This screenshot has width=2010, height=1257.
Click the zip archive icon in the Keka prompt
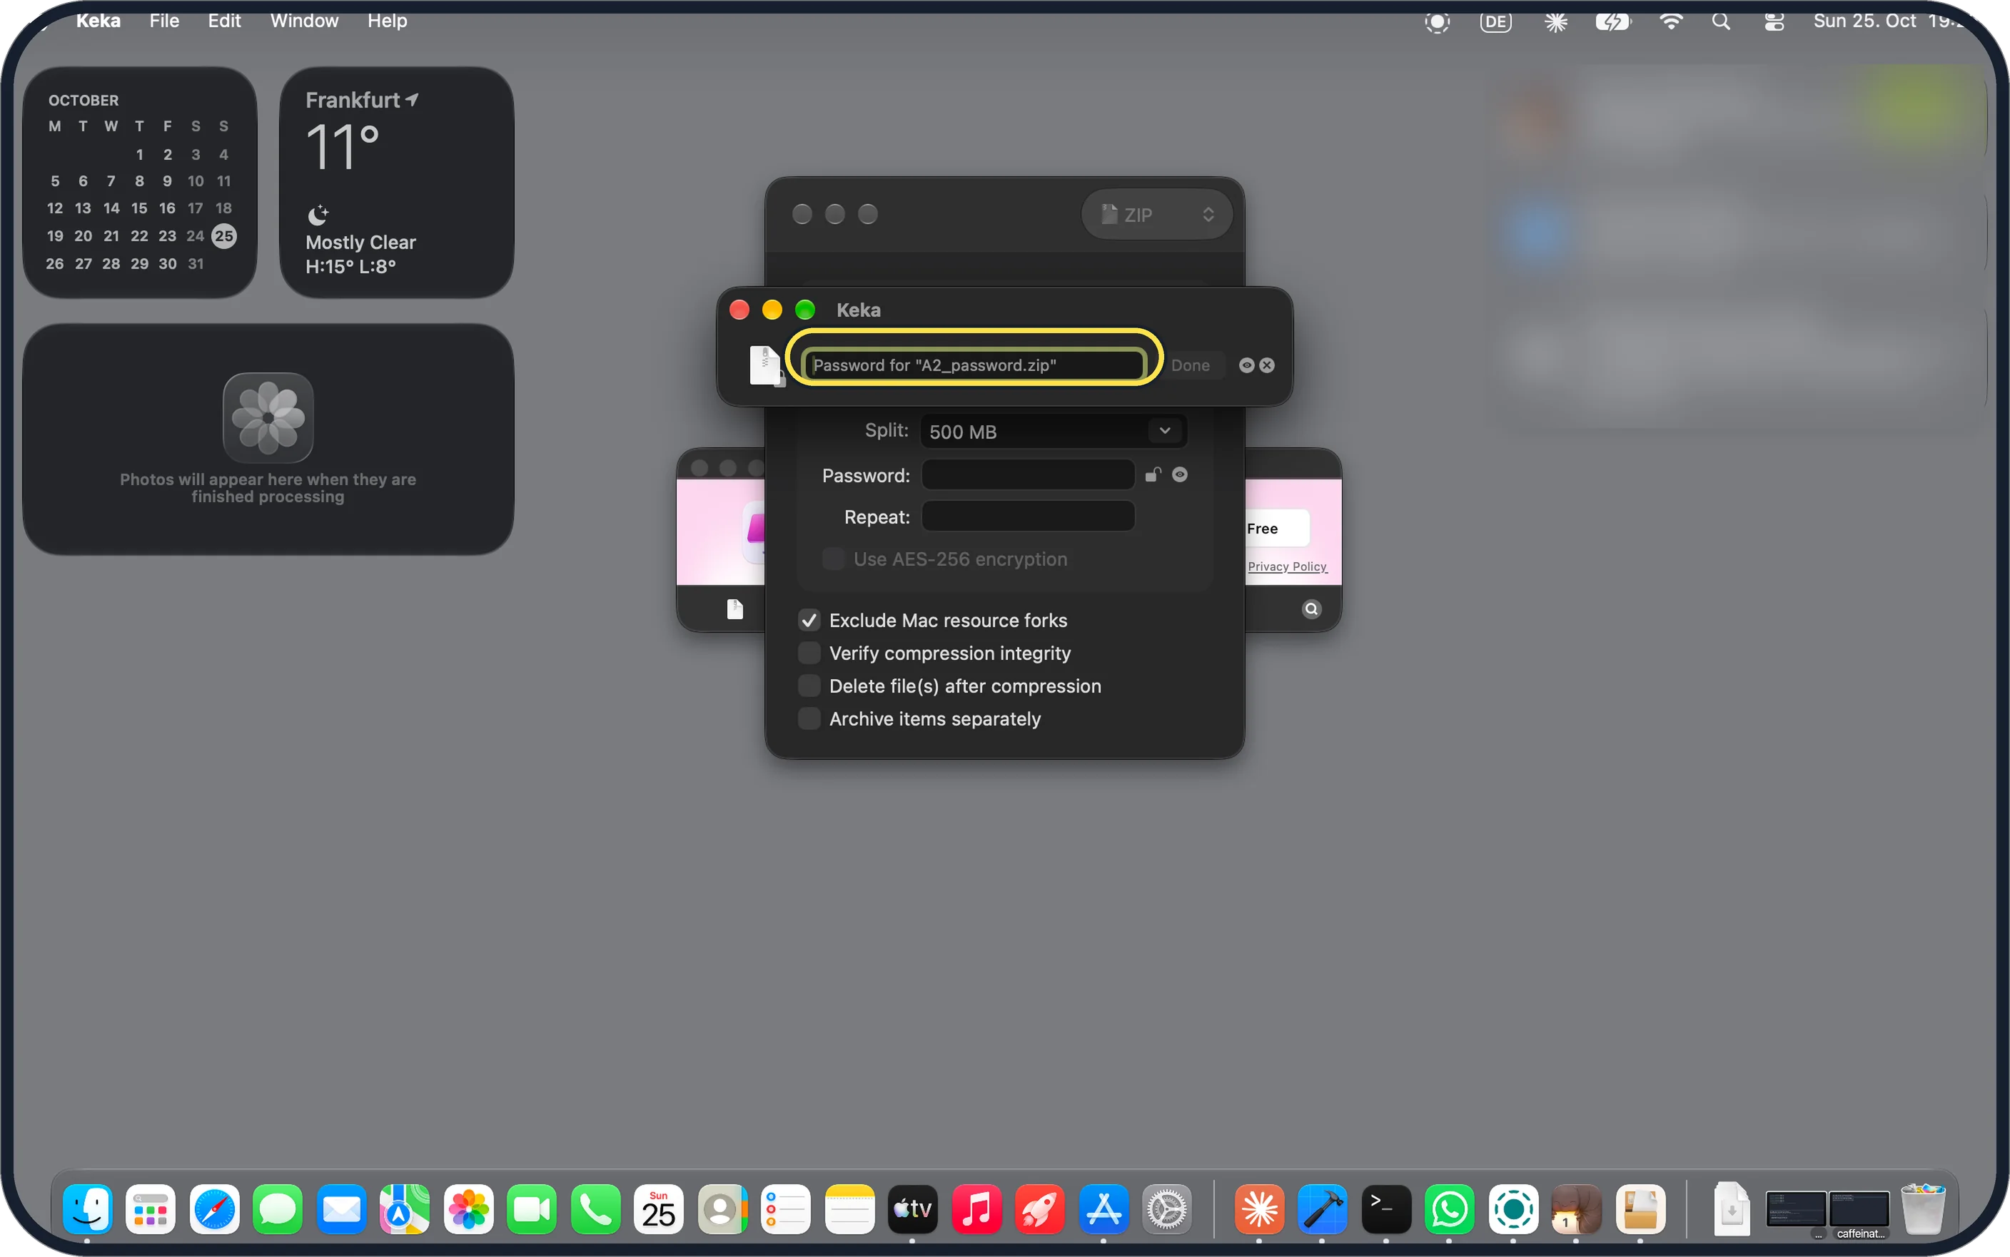766,366
